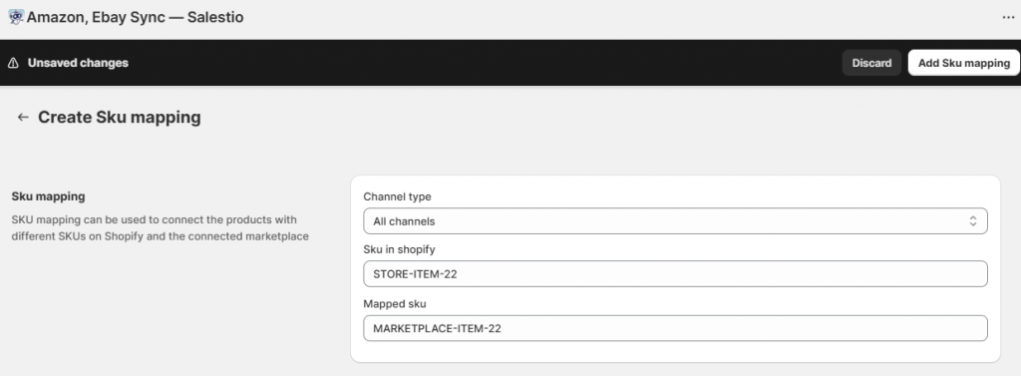Open the All channels select box
Screen dimensions: 1021x376
(x=675, y=220)
